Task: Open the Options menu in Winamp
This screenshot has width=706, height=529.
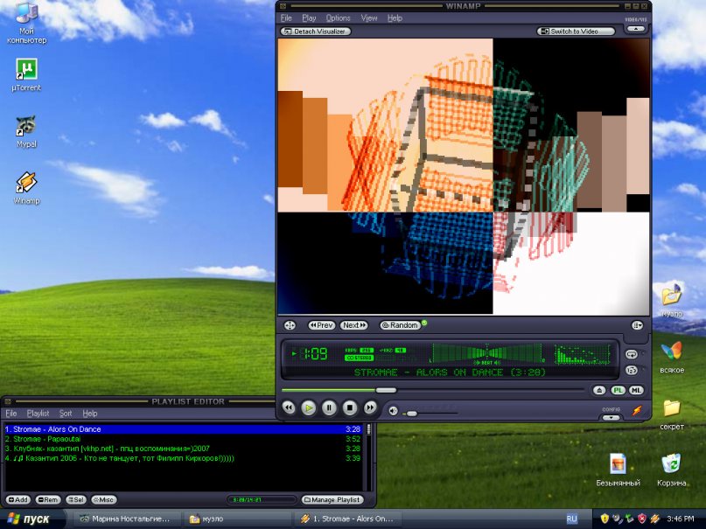Action: [338, 18]
